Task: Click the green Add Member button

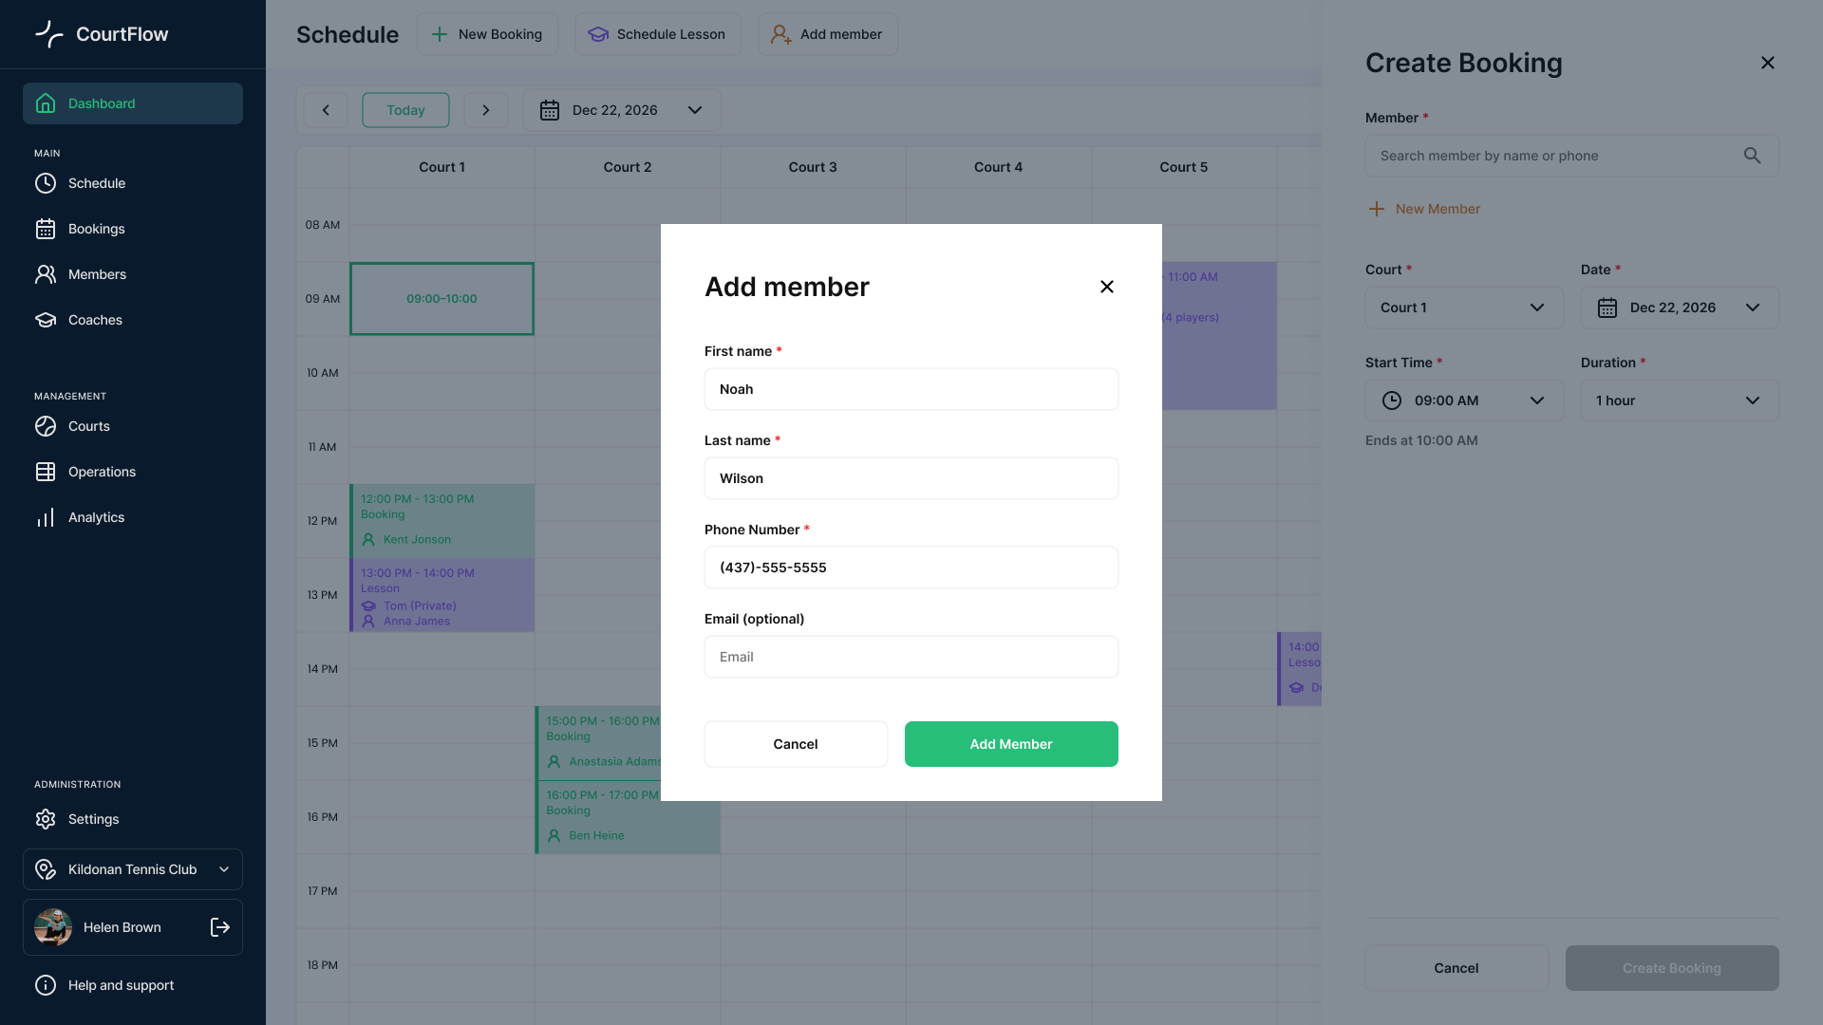Action: click(x=1011, y=744)
